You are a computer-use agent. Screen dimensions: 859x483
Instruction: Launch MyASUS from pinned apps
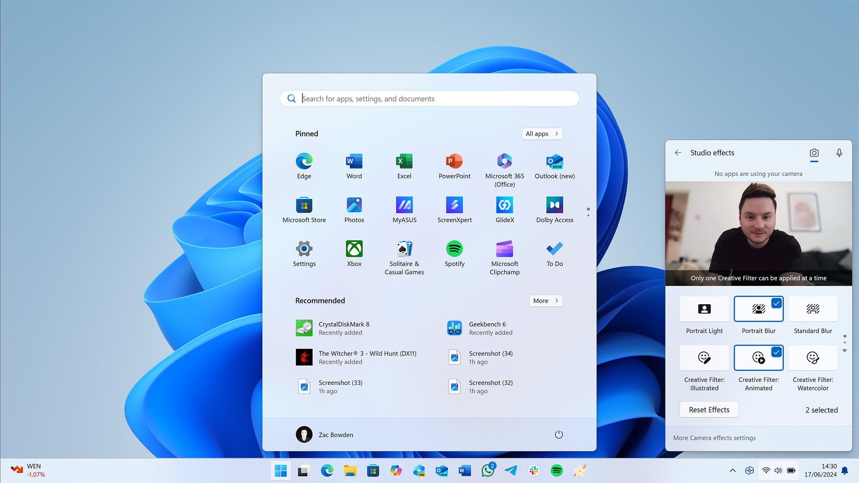click(x=404, y=209)
